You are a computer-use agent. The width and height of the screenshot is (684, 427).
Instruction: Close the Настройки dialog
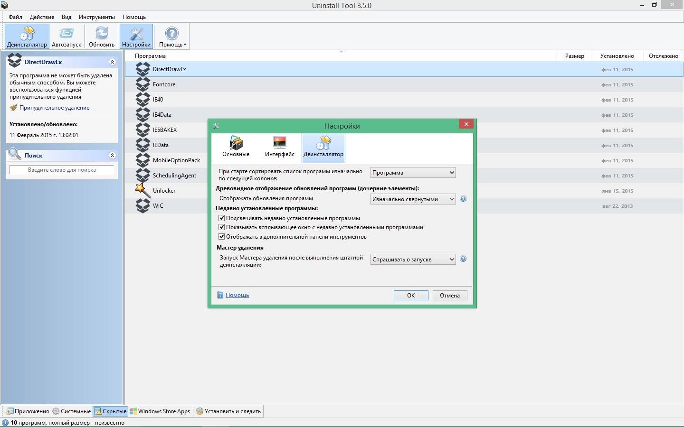(466, 124)
